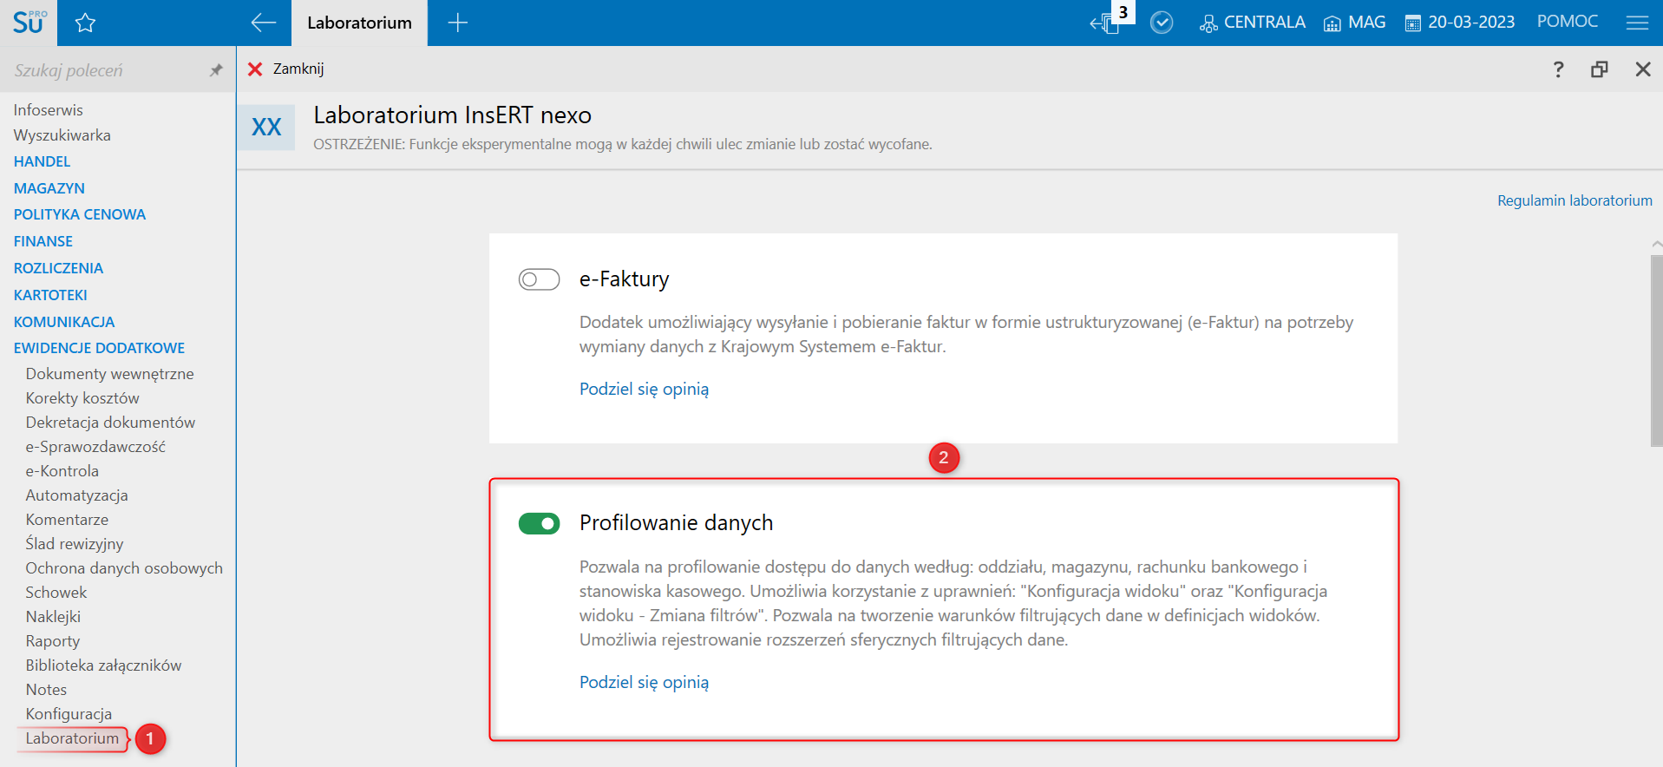Open Biblioteka załączników
The width and height of the screenshot is (1663, 767).
click(x=103, y=665)
